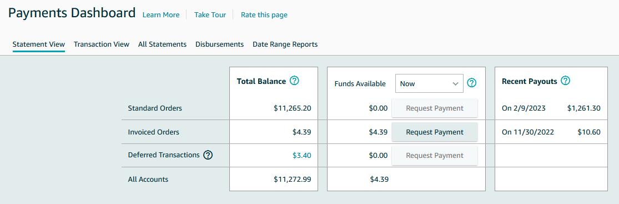Click the help icon next to Funds Available dropdown
Image resolution: width=619 pixels, height=204 pixels.
click(472, 83)
